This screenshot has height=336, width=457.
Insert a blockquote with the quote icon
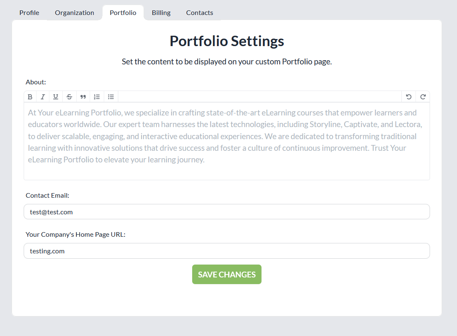pyautogui.click(x=83, y=97)
